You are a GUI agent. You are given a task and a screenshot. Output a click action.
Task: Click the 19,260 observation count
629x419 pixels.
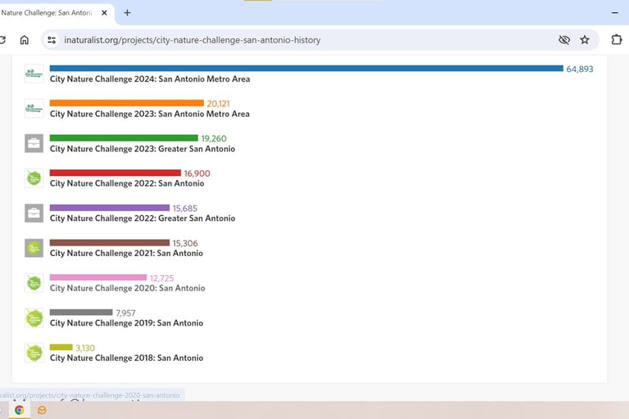pyautogui.click(x=214, y=139)
